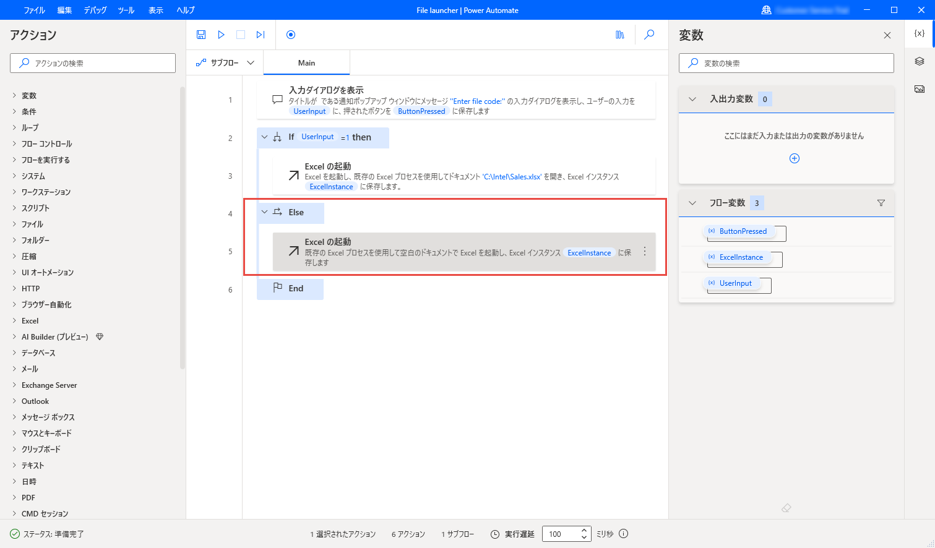The height and width of the screenshot is (548, 935).
Task: Collapse the Else block chevron
Action: [265, 212]
